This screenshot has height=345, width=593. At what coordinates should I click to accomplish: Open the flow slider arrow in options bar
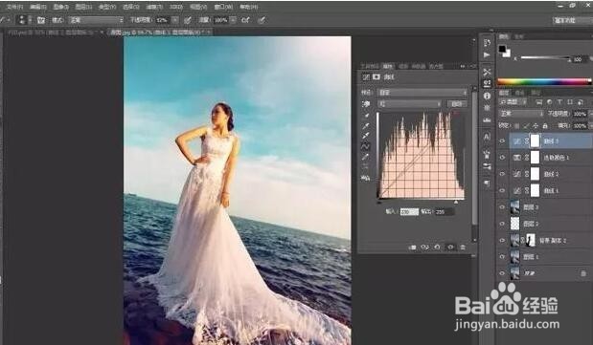[233, 20]
